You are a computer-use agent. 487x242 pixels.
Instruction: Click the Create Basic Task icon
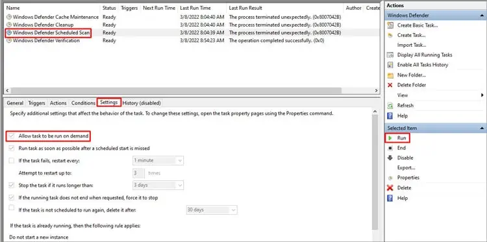390,25
